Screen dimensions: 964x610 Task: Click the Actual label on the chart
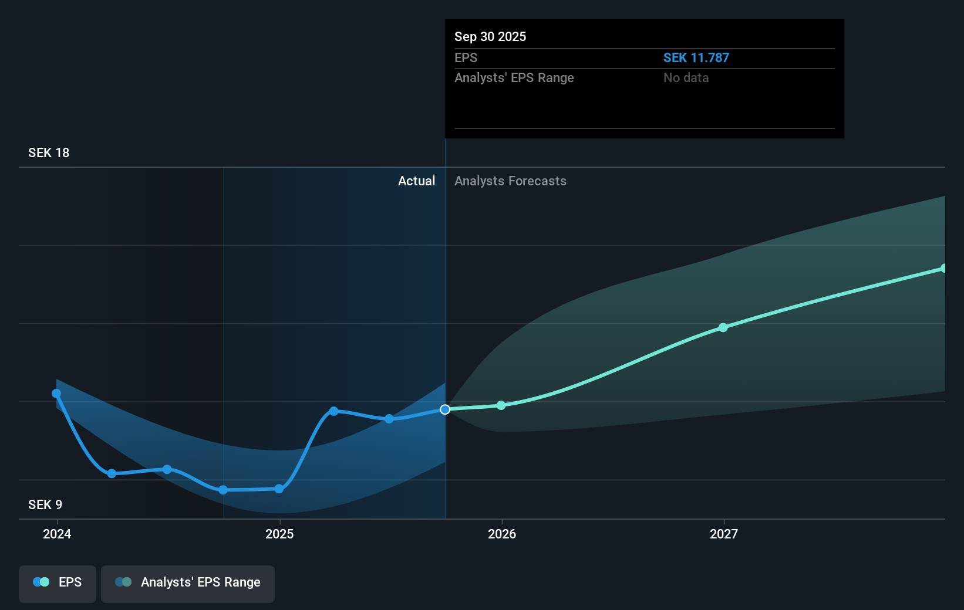(416, 181)
